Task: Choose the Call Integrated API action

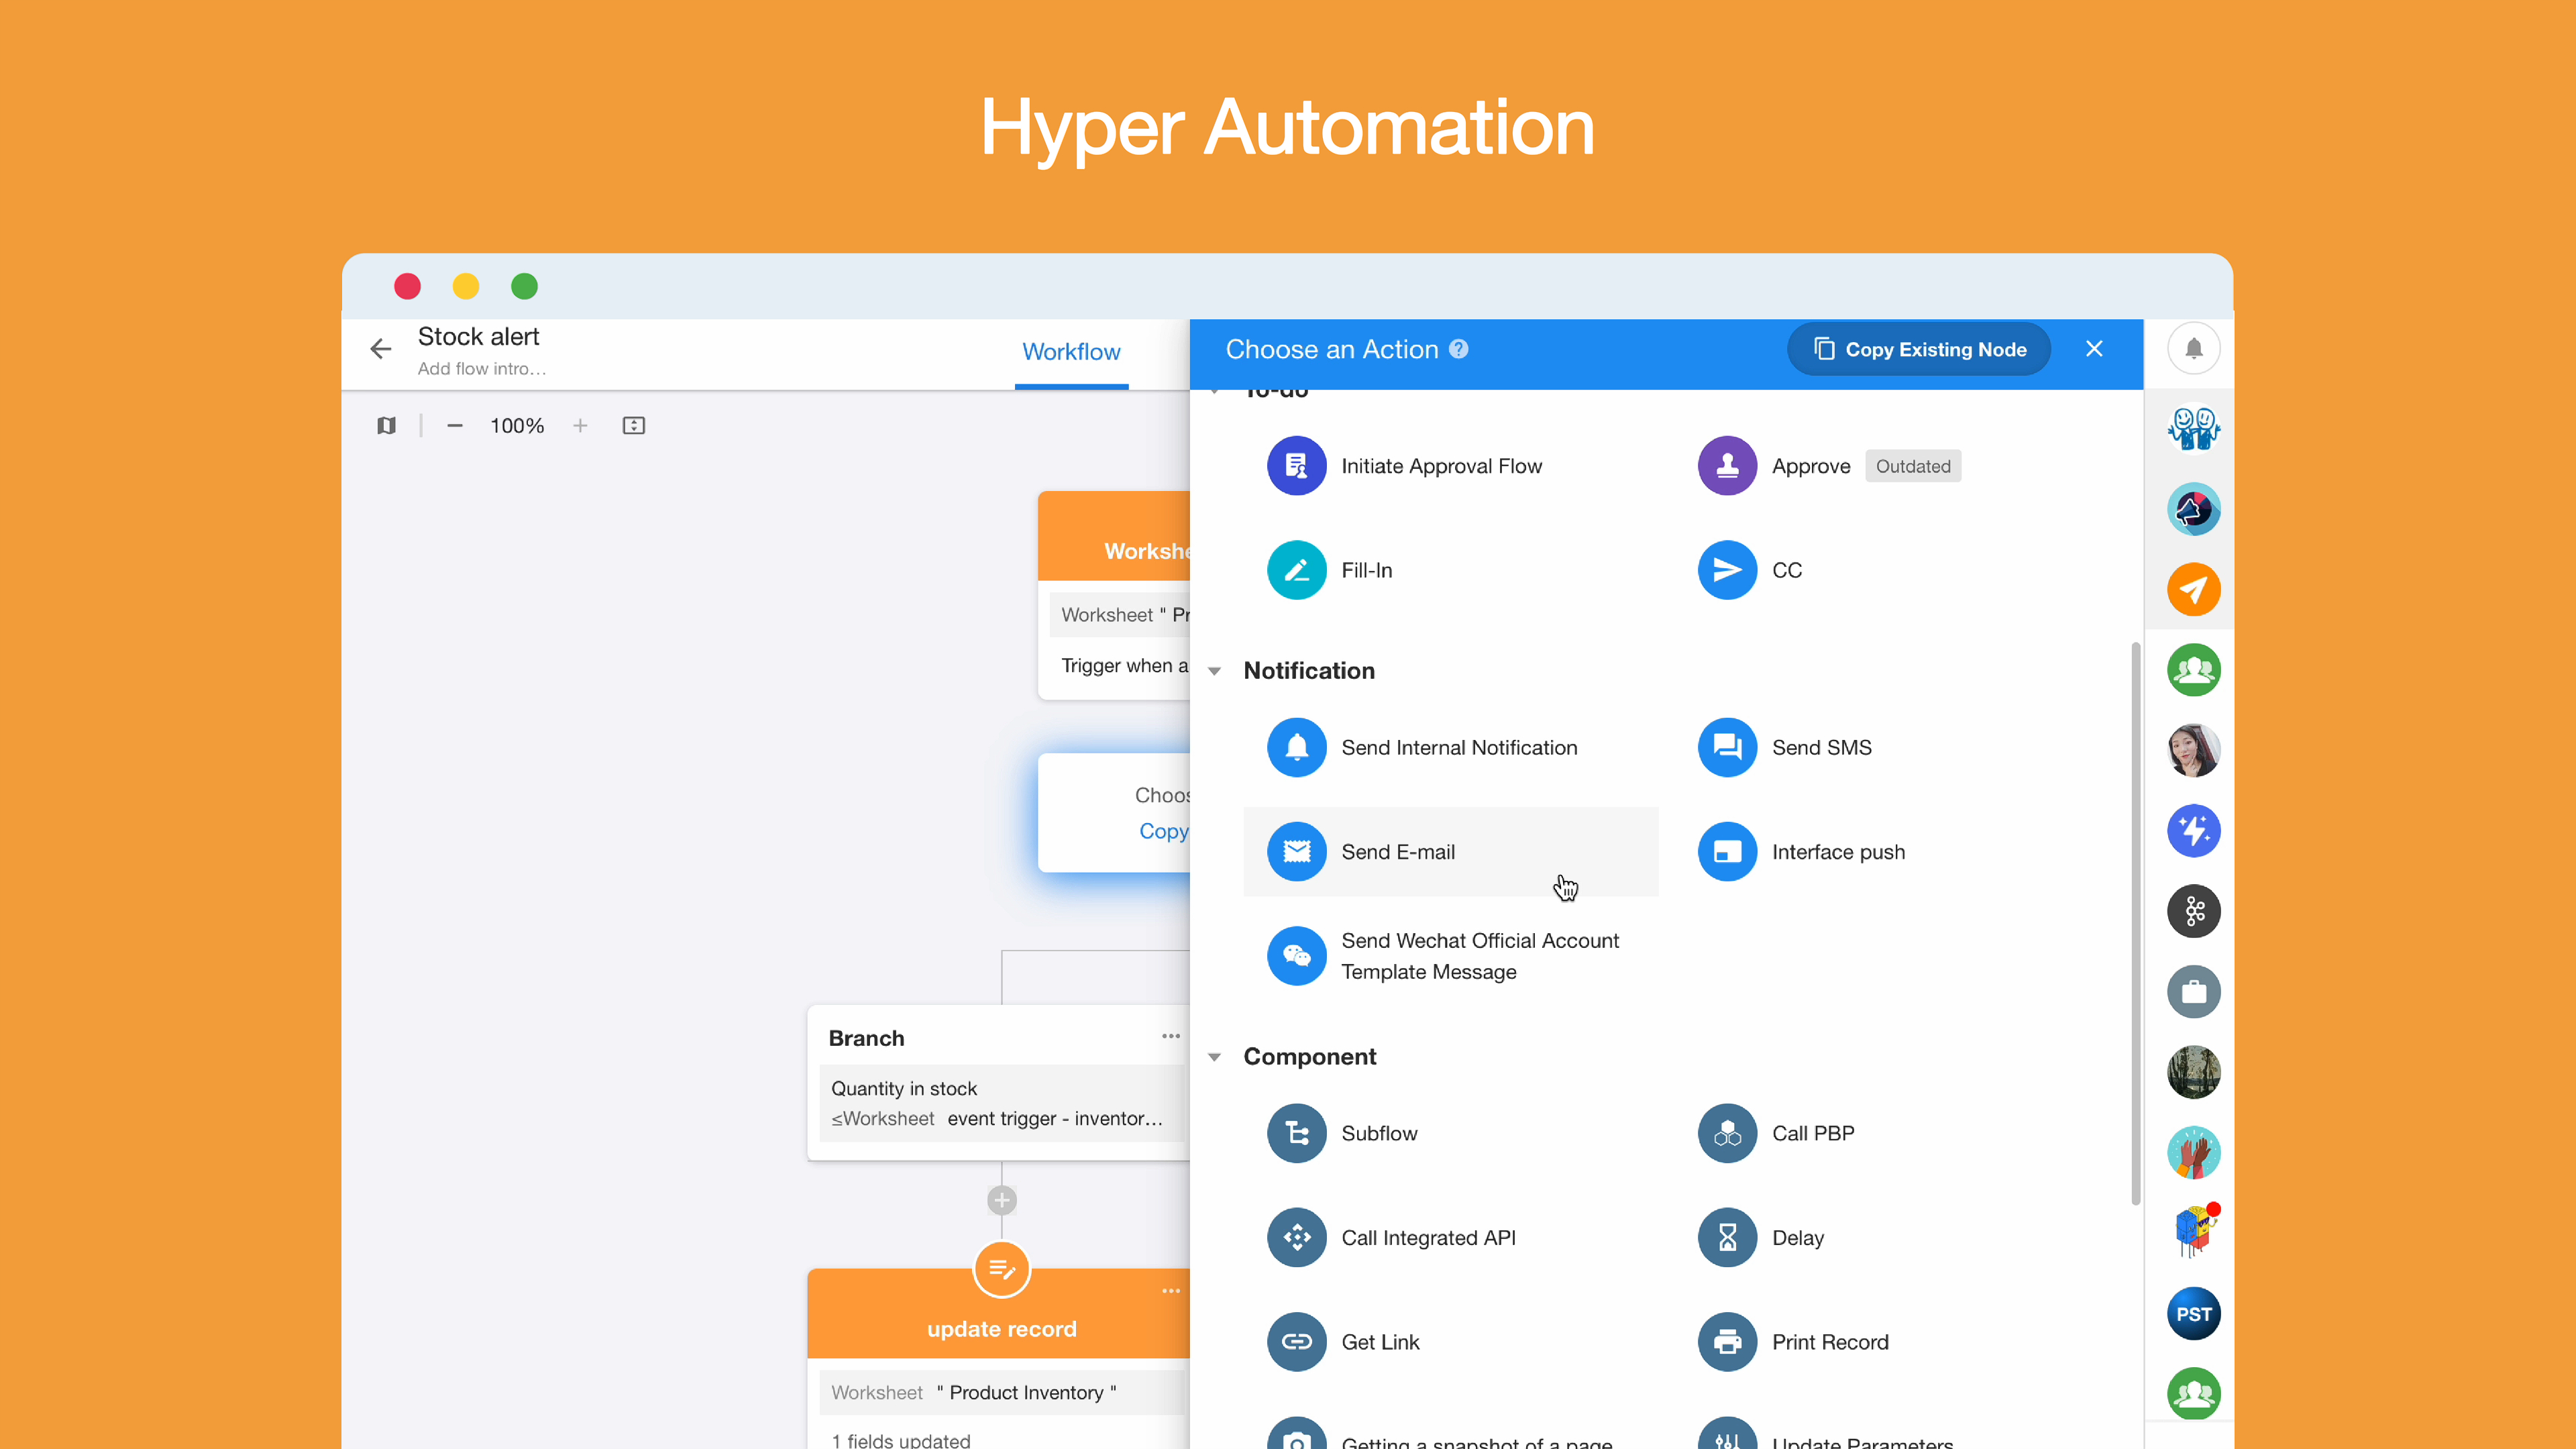Action: [1428, 1237]
